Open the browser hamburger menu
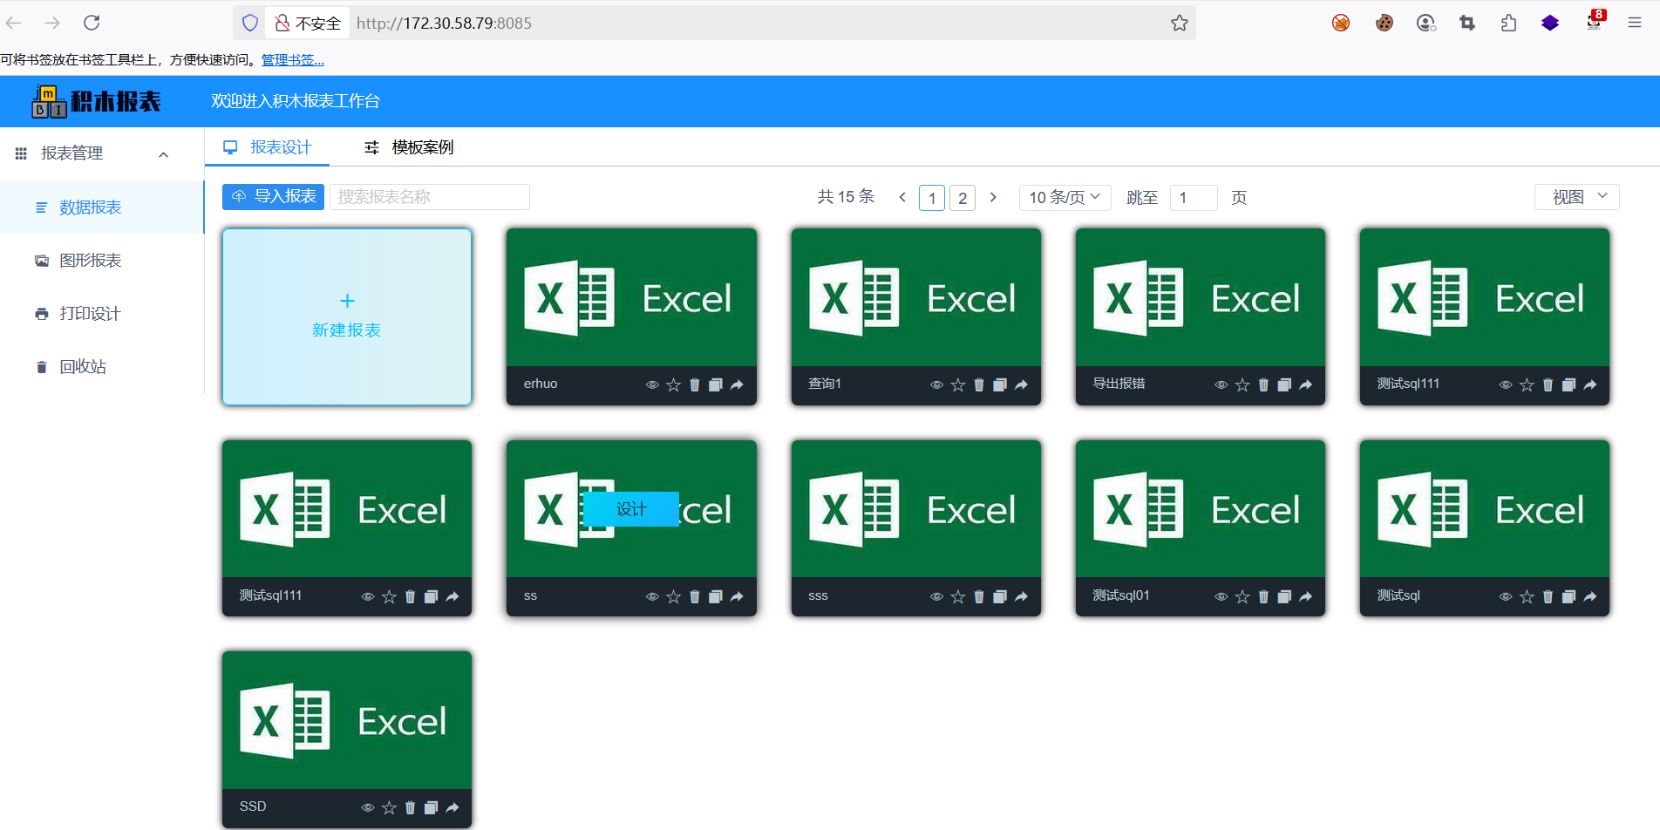Viewport: 1660px width, 830px height. (1635, 23)
